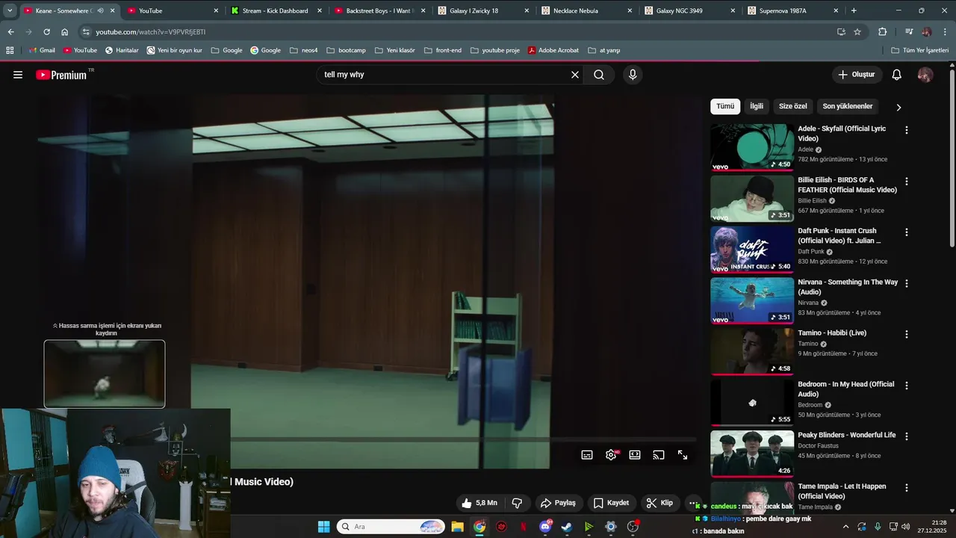This screenshot has height=538, width=956.
Task: Open Billie Eilish BIRDS OF A FEATHER title
Action: click(x=848, y=185)
